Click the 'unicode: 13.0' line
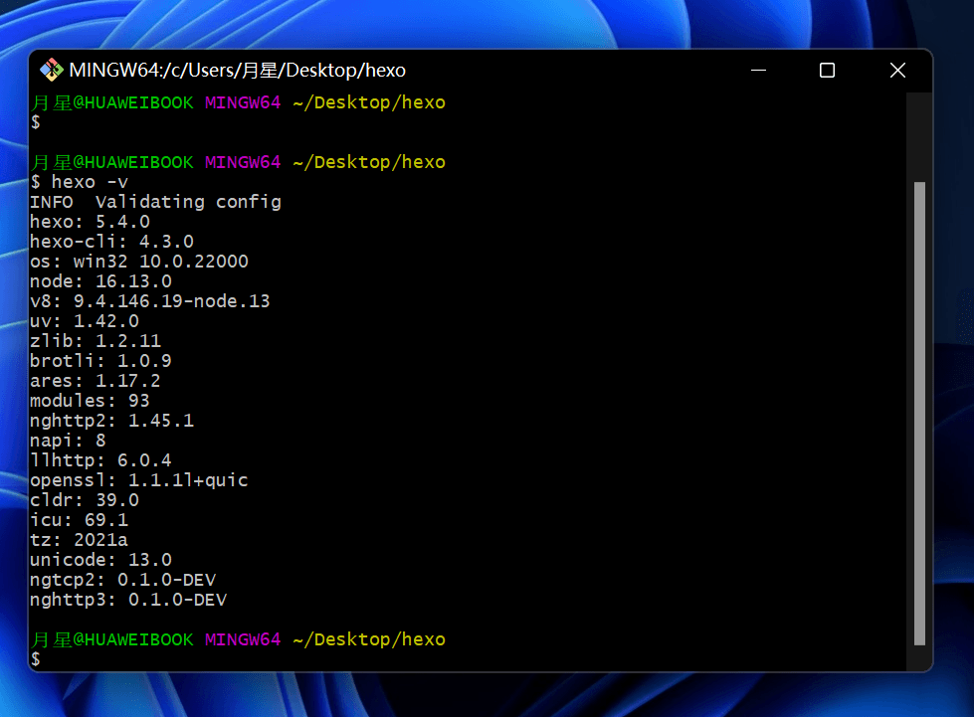 coord(100,559)
